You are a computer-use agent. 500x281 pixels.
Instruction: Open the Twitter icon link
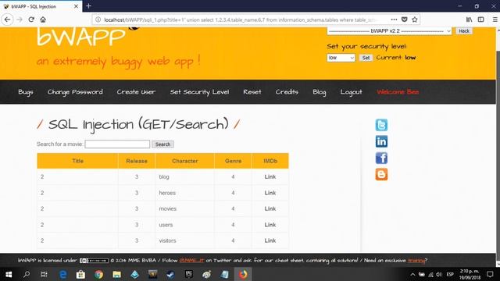pyautogui.click(x=381, y=125)
